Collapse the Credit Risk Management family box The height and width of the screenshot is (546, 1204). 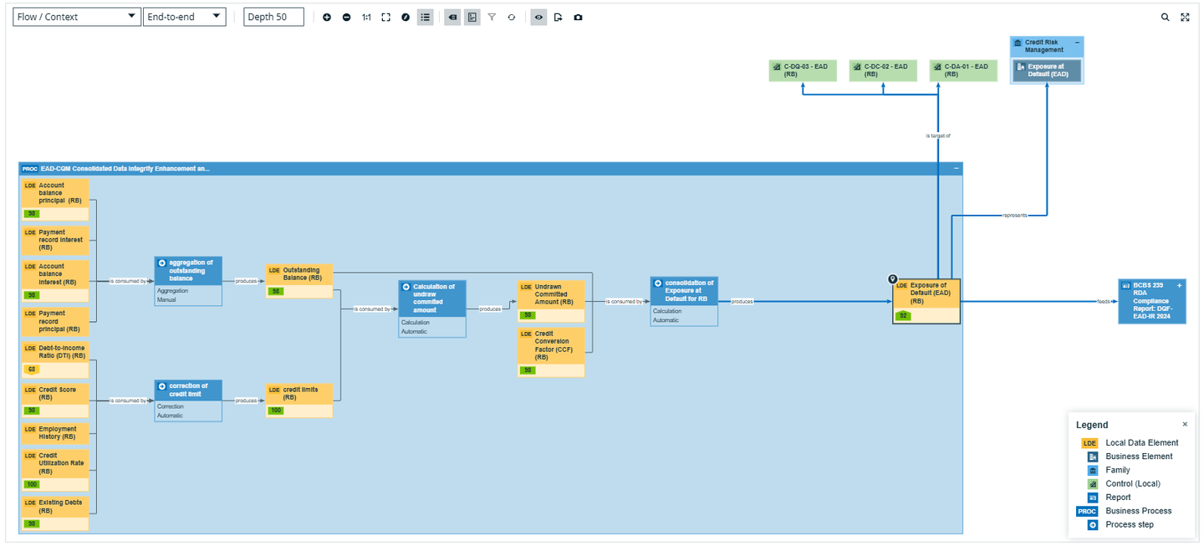point(1077,43)
